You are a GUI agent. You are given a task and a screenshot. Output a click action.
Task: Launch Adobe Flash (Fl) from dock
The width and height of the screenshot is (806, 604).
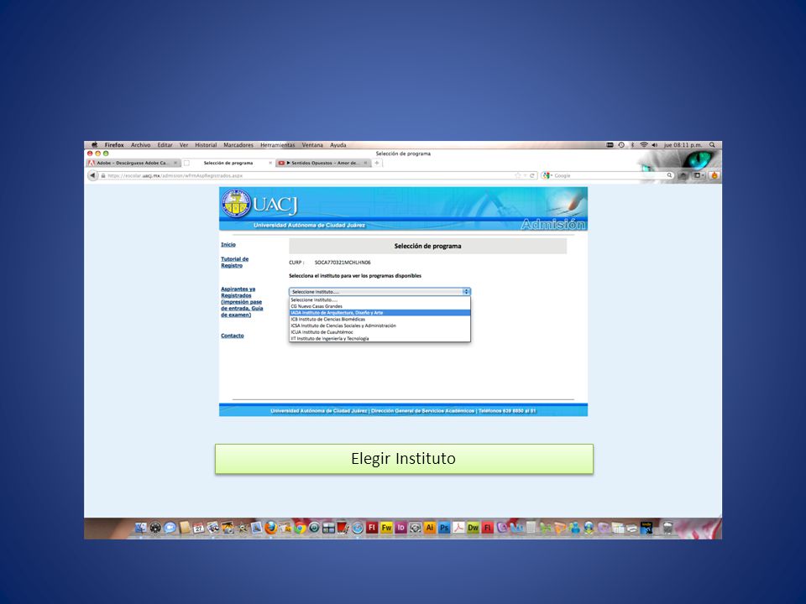372,528
